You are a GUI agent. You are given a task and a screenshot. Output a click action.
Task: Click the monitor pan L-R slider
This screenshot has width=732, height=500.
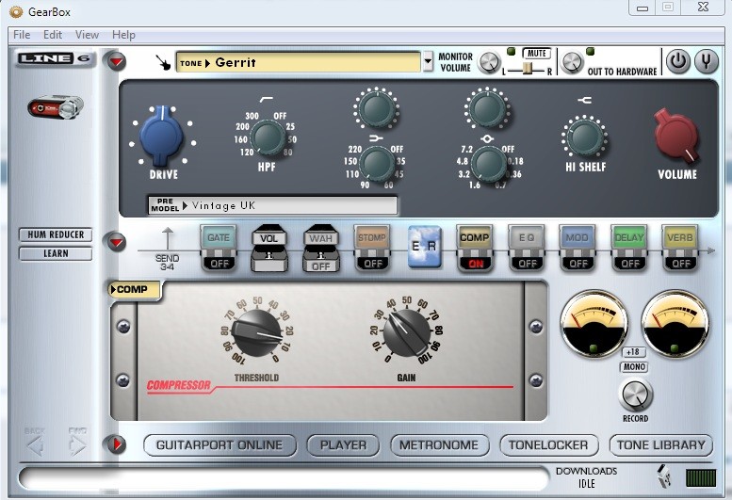[527, 70]
